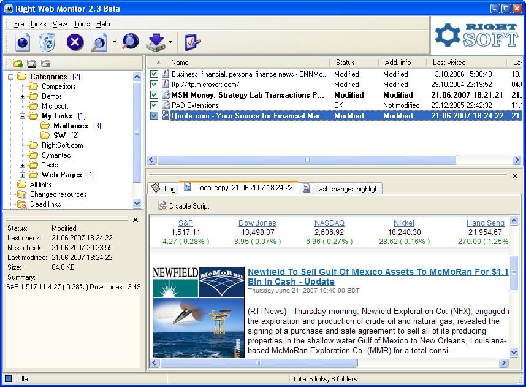Screen dimensions: 526x387
Task: Open the File menu
Action: tap(19, 24)
